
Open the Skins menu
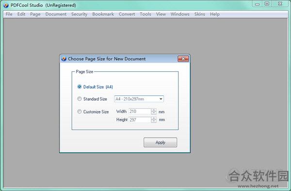click(200, 14)
